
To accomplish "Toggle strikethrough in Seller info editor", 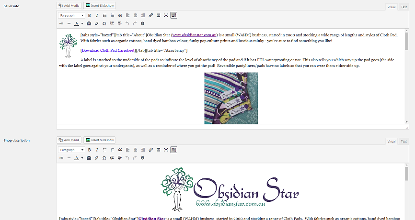I will coord(61,23).
